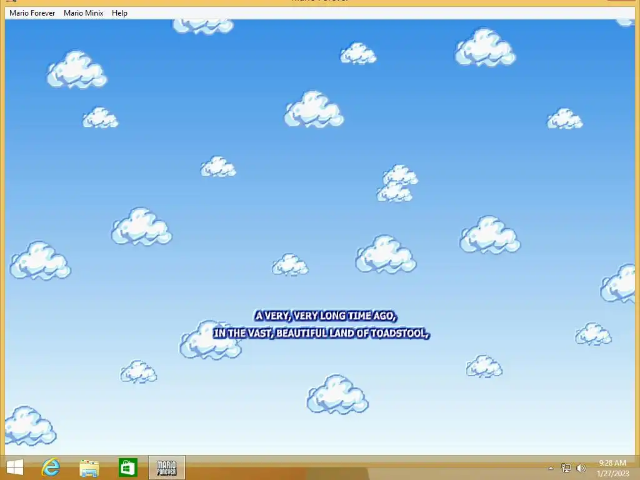Open the Mario Forever menu

[x=32, y=13]
